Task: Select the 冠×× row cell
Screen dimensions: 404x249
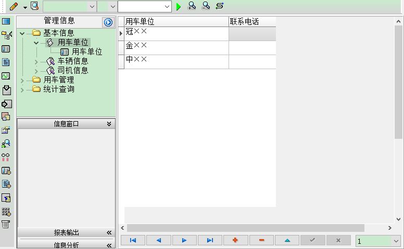Action: coord(176,34)
